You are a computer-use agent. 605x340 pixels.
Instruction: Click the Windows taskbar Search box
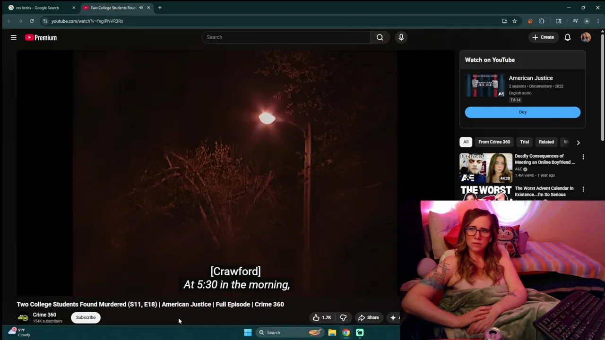coord(289,332)
